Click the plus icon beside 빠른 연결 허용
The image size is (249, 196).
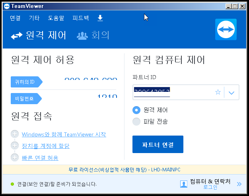coord(15,157)
